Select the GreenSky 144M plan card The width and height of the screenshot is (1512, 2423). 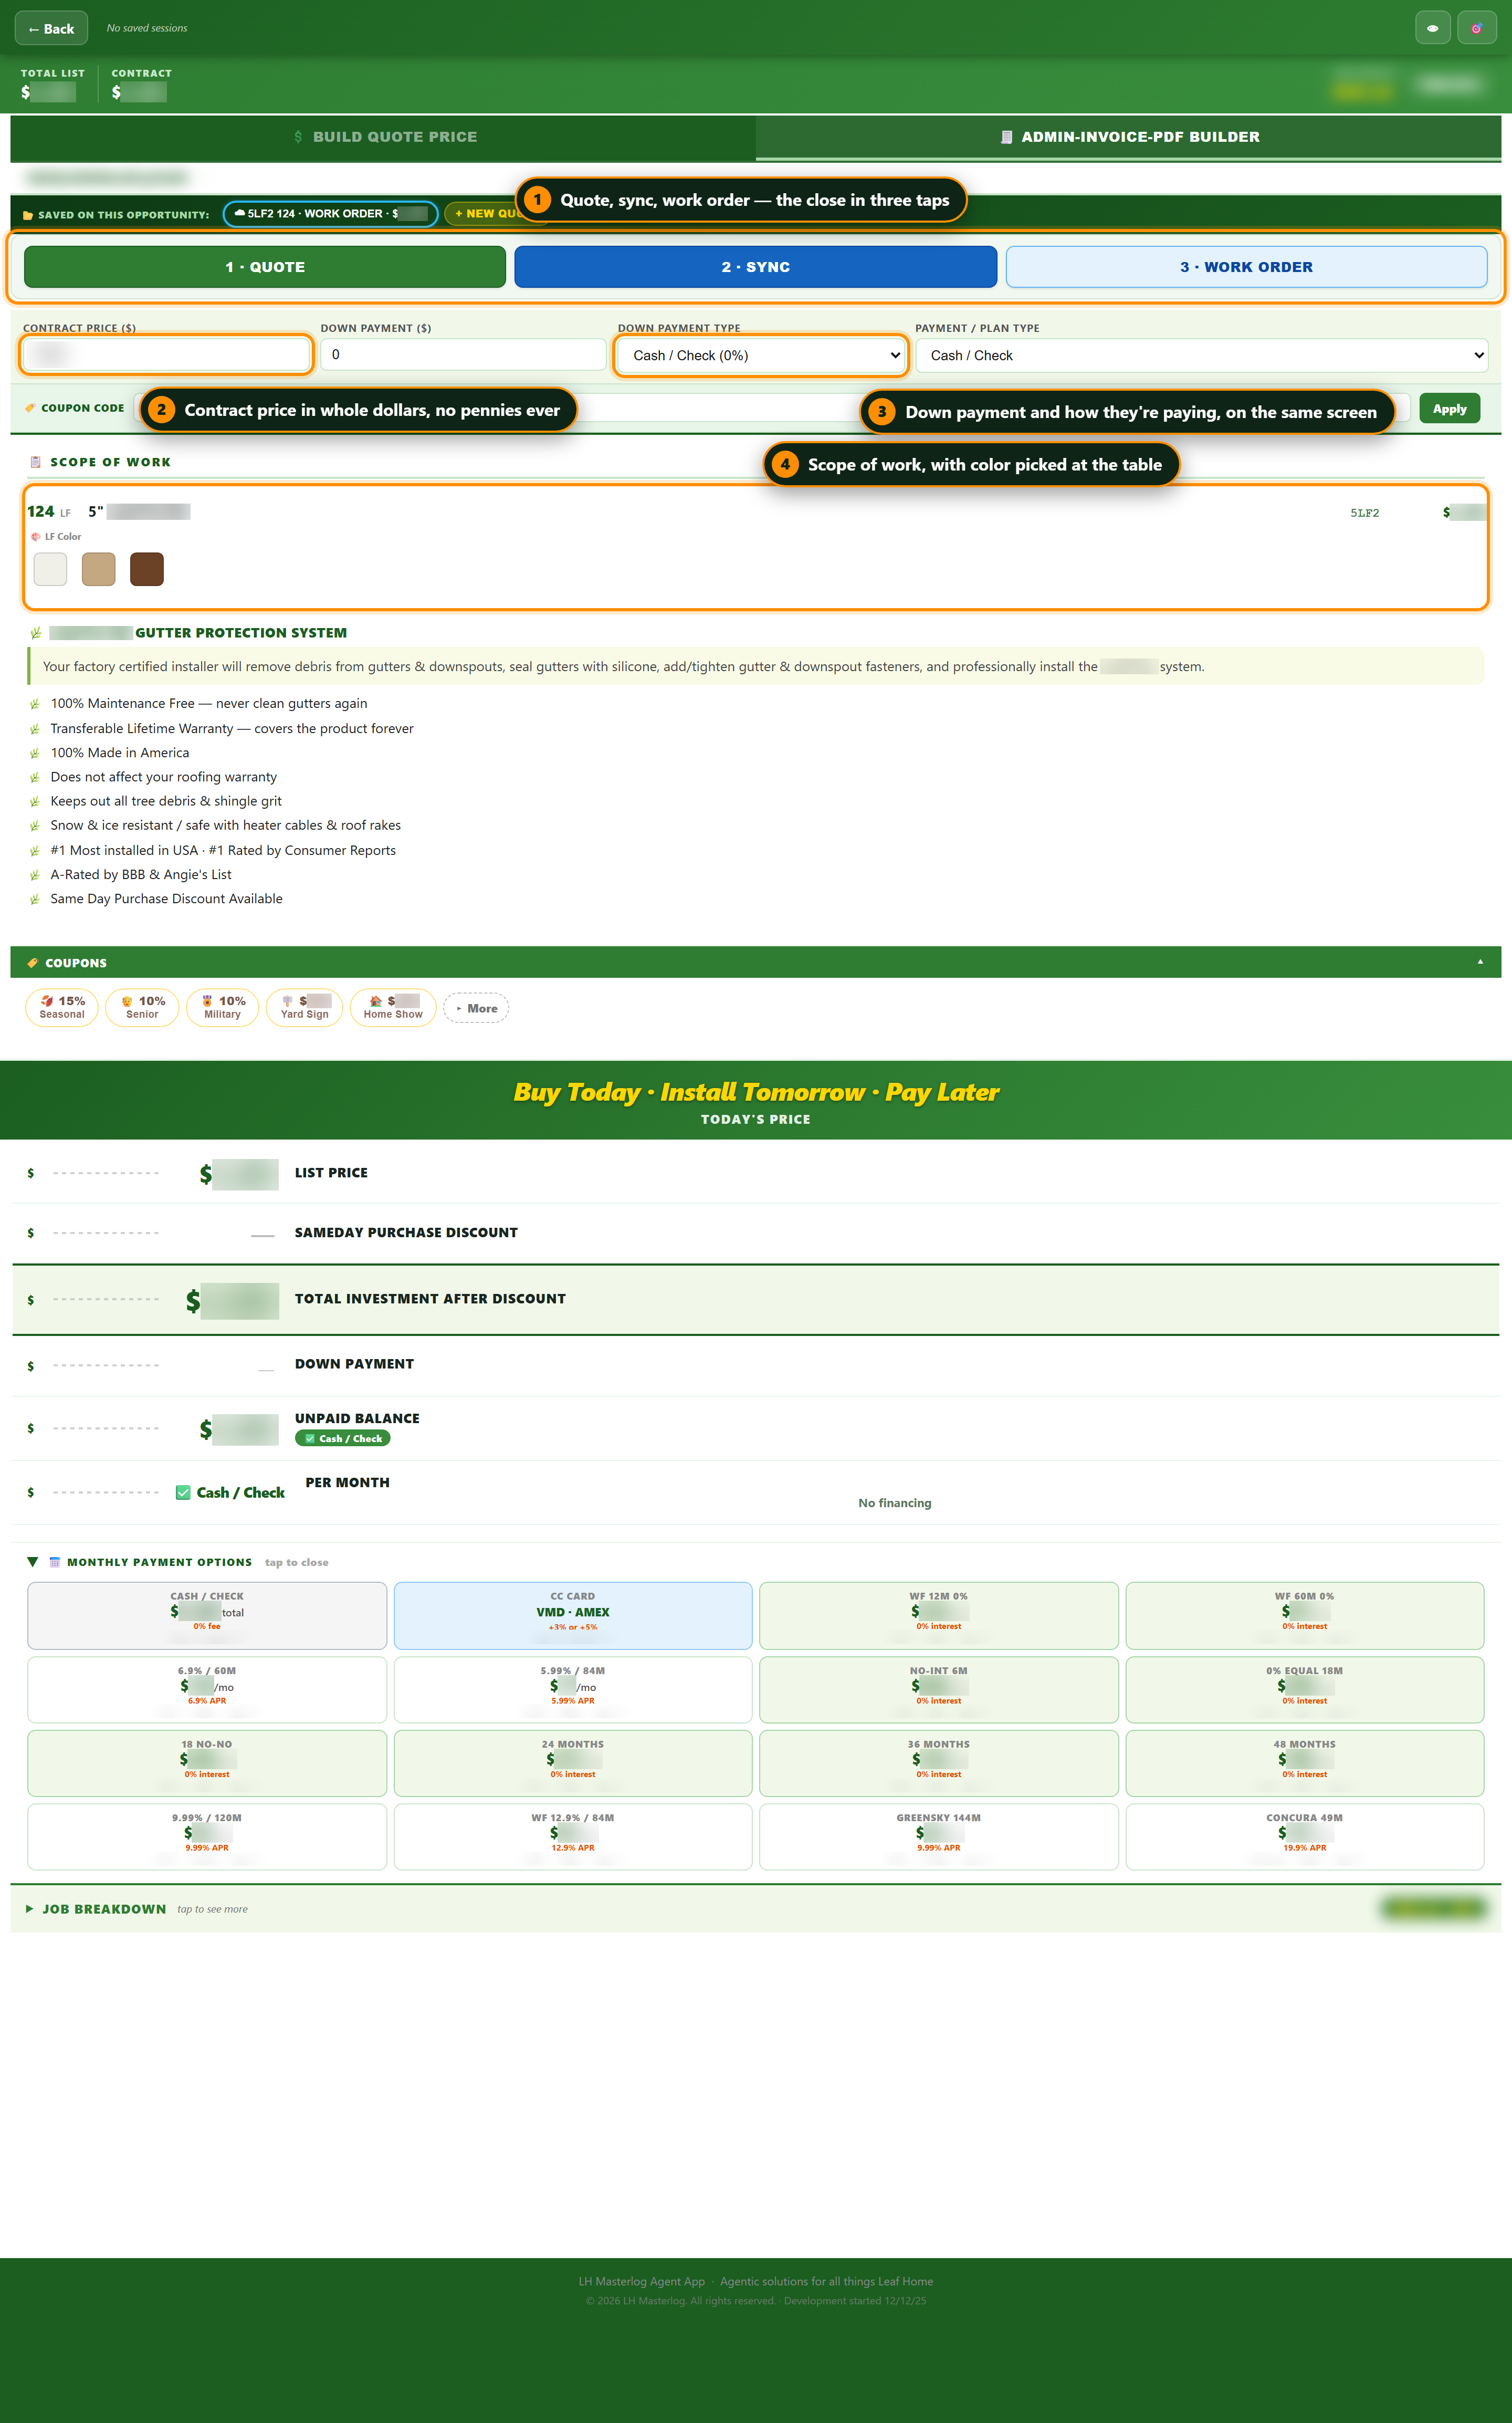[x=939, y=1836]
